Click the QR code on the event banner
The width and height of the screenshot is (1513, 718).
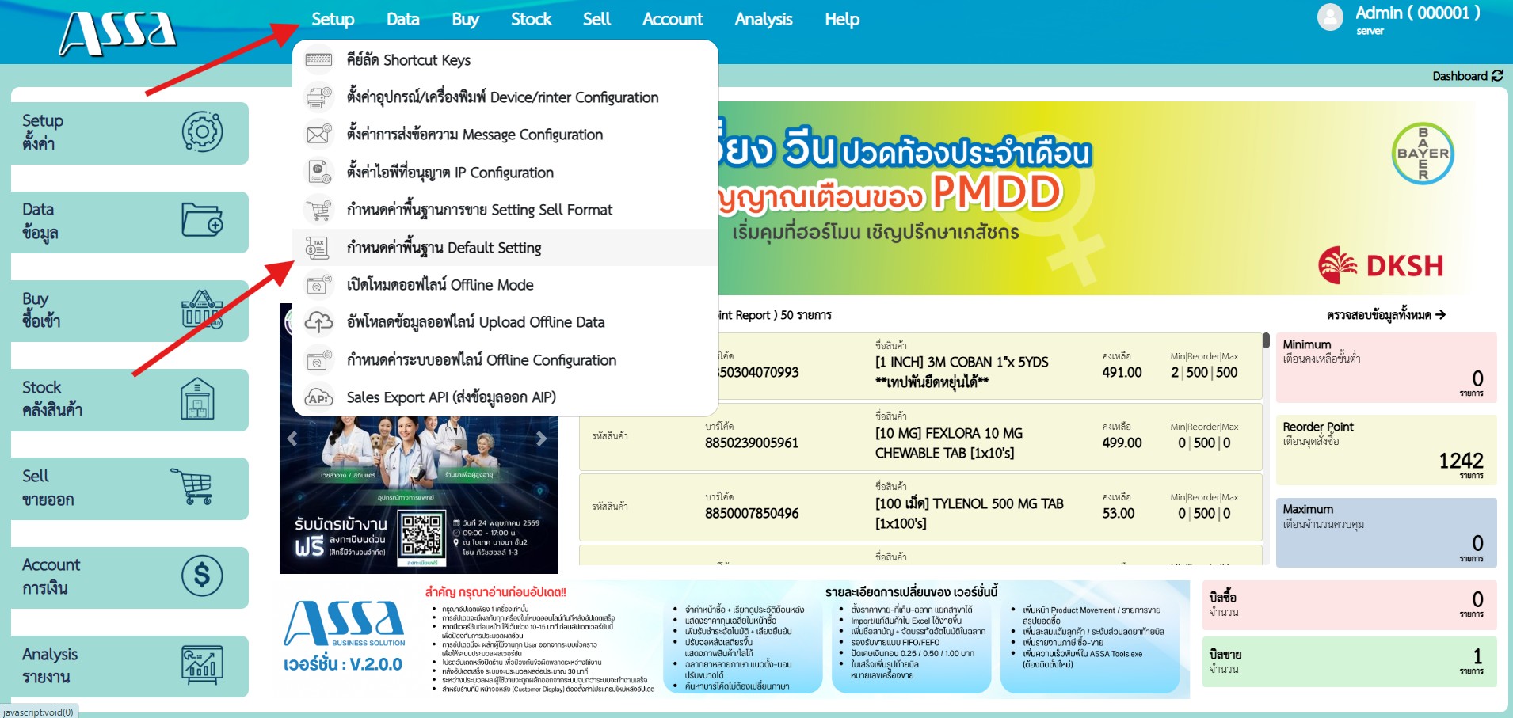click(x=421, y=537)
